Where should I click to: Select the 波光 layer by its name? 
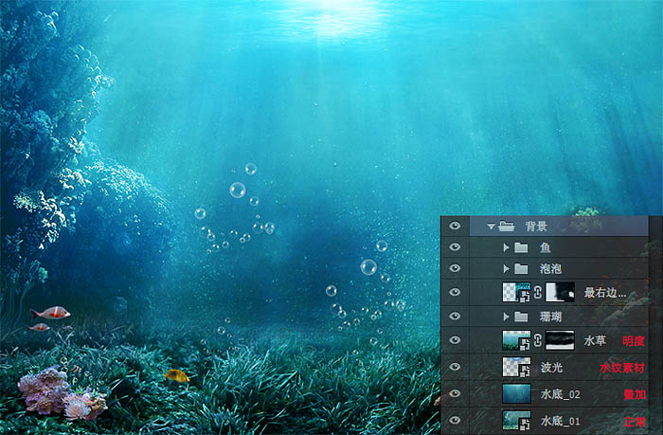click(551, 367)
